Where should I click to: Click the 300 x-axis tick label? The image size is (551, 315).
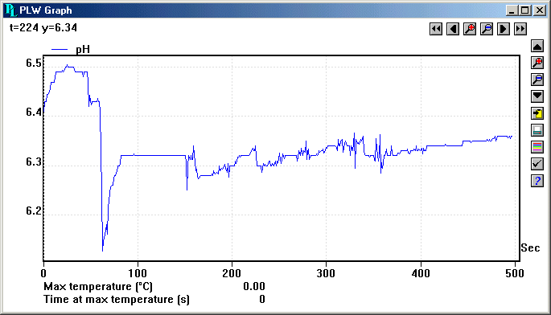[x=326, y=273]
